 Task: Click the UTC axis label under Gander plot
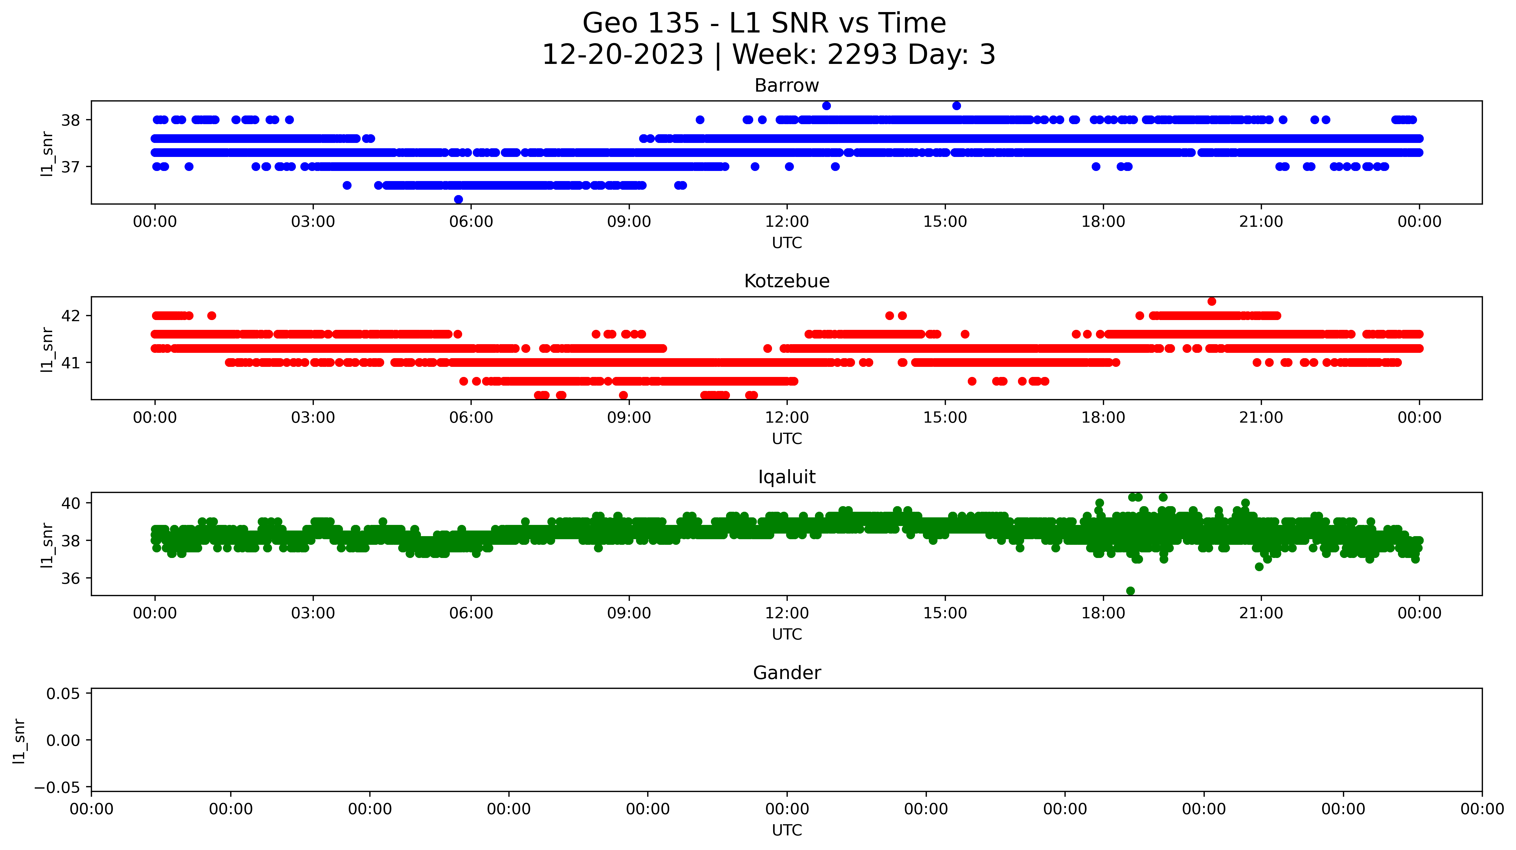point(787,831)
